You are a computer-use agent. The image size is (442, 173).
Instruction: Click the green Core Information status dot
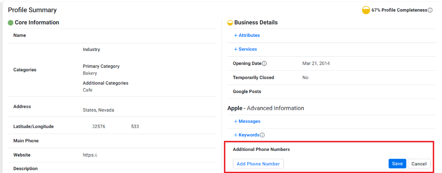pyautogui.click(x=11, y=23)
